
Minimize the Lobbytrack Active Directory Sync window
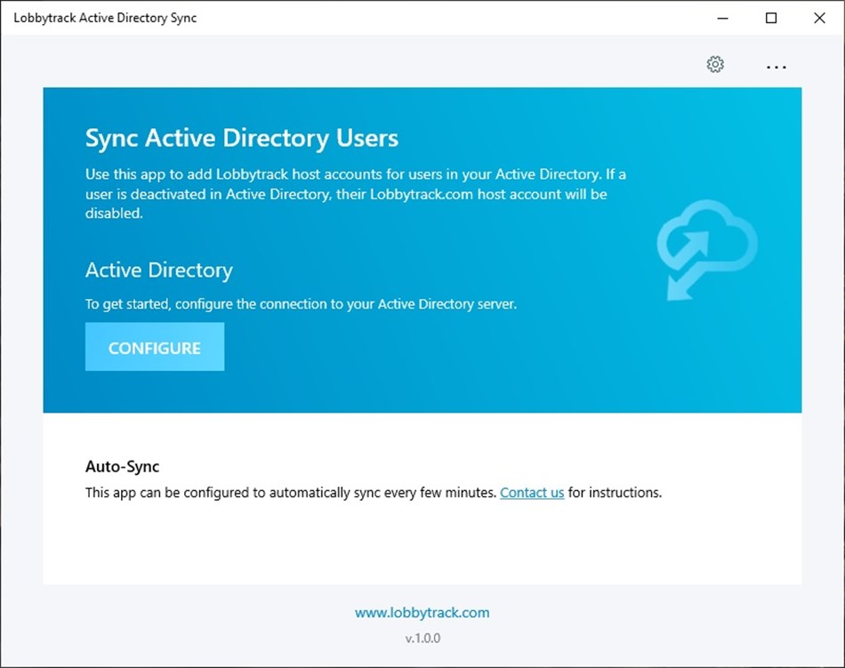click(x=722, y=18)
